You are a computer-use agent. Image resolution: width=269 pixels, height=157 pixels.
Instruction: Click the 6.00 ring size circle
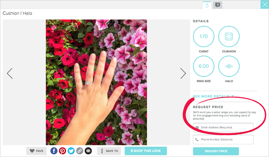204,66
